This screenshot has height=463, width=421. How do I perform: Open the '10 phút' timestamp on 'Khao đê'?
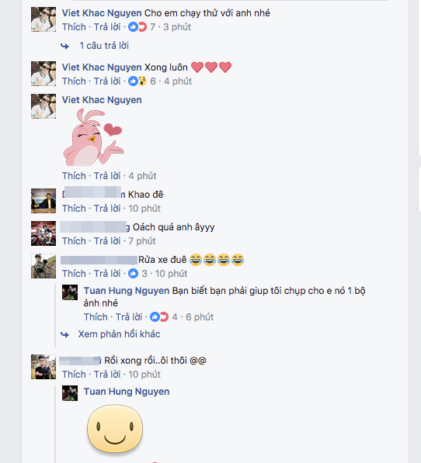pos(144,209)
